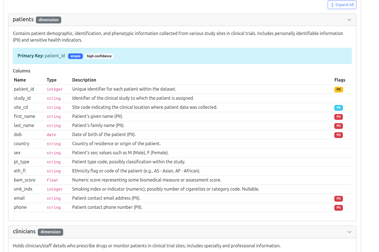The image size is (379, 252).
Task: Select the clinicians table header
Action: (24, 231)
